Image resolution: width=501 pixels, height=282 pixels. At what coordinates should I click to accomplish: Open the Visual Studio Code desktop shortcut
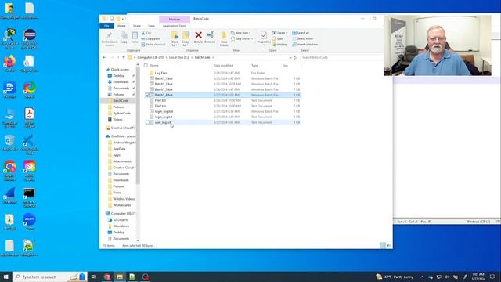point(29,144)
